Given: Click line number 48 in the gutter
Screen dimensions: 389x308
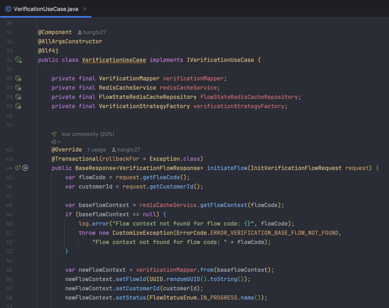Looking at the screenshot, I should [9, 205].
